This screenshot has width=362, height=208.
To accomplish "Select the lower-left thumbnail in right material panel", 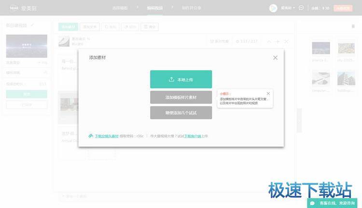I will click(321, 78).
